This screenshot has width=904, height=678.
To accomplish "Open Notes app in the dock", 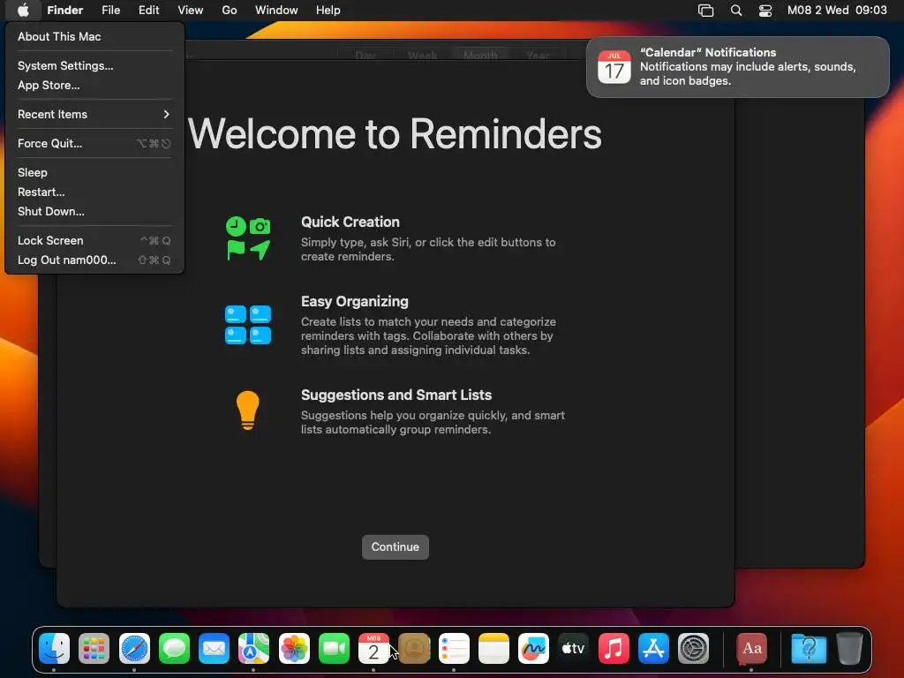I will 493,649.
